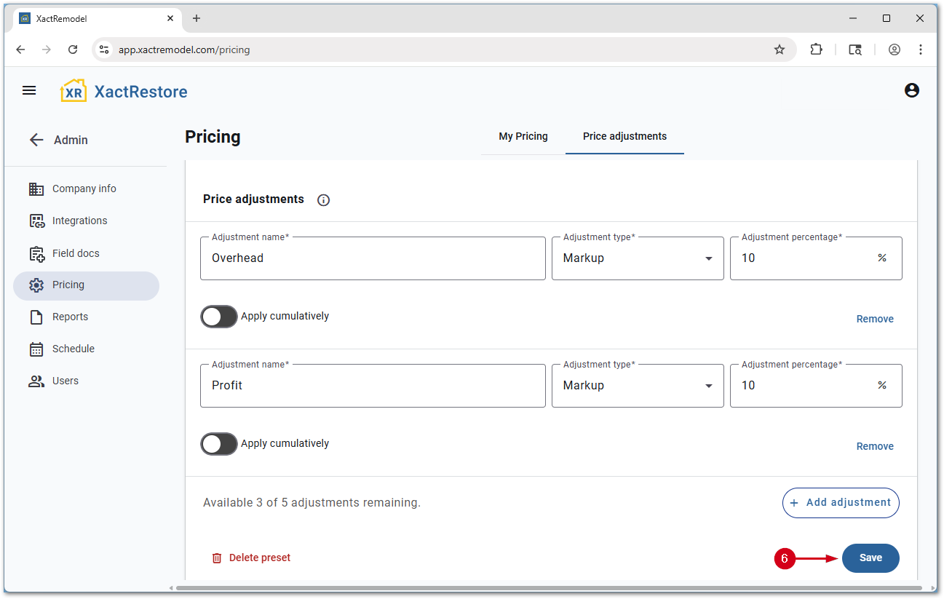Click the user account profile icon
The height and width of the screenshot is (599, 944).
[x=911, y=91]
